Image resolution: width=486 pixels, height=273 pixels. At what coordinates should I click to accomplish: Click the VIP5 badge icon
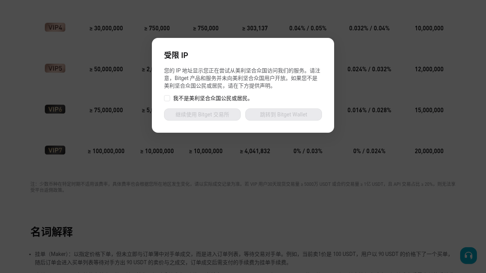pyautogui.click(x=55, y=68)
